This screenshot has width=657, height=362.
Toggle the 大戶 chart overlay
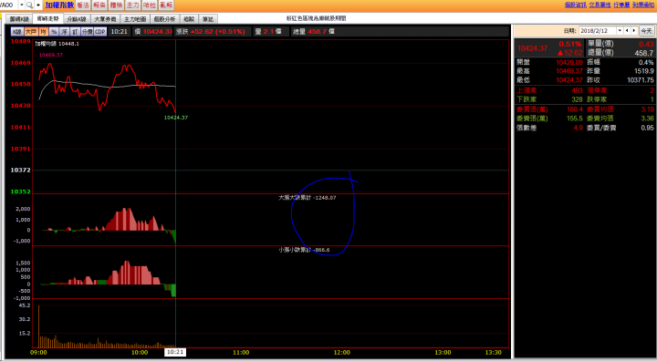[31, 32]
